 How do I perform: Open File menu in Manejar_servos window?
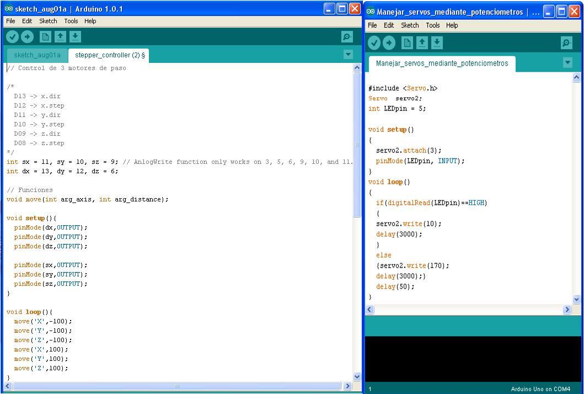(x=372, y=25)
